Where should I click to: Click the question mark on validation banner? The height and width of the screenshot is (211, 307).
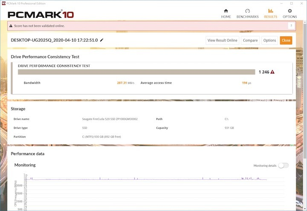coord(291,26)
